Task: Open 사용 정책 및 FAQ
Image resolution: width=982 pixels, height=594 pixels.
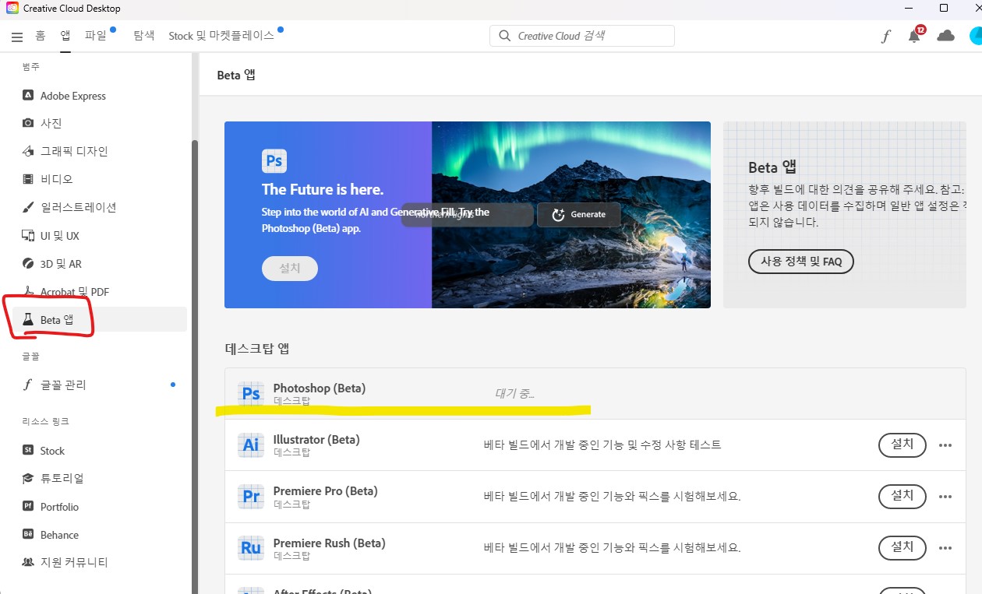Action: click(x=801, y=262)
